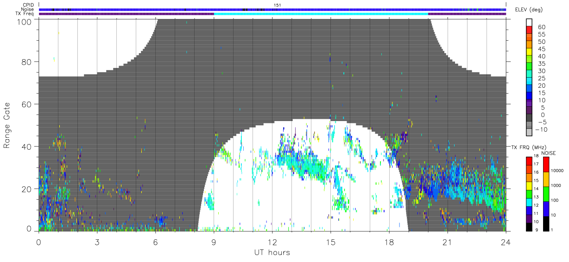Click the 3 tick on UT hours axis
569x262 pixels.
tap(97, 242)
